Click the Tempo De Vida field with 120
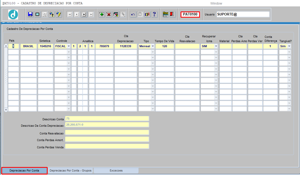This screenshot has height=175, width=300. 164,46
